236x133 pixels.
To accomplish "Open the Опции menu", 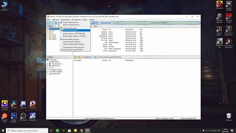I will [x=85, y=20].
